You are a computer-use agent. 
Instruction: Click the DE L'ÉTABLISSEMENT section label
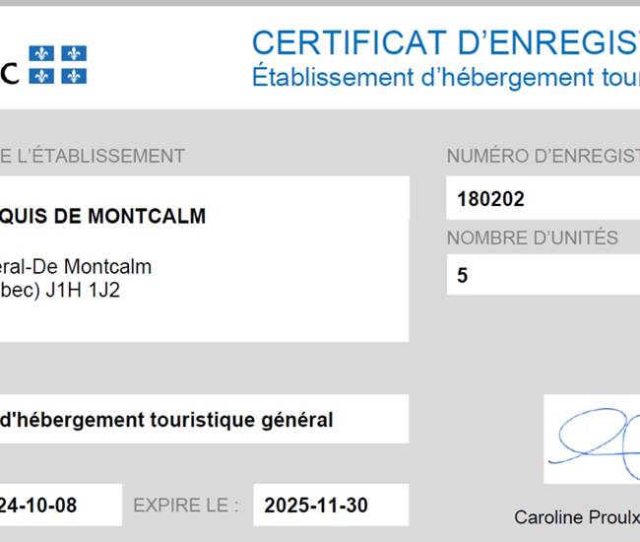[x=93, y=156]
